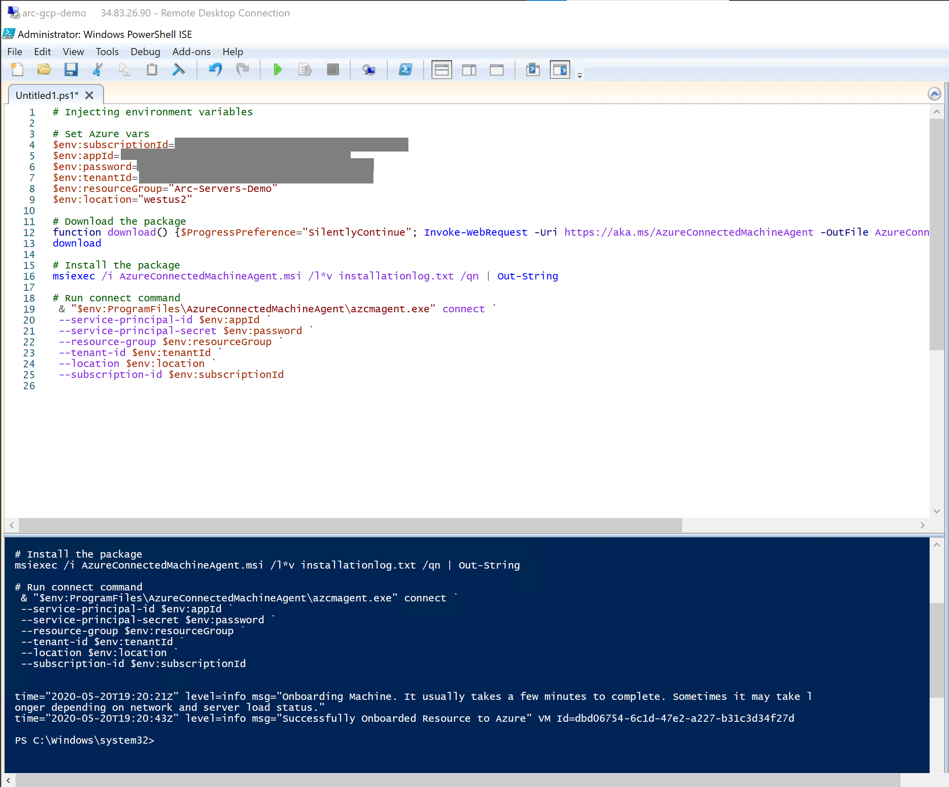Click script editor vertical scrollbar up arrow
This screenshot has width=949, height=787.
point(936,112)
